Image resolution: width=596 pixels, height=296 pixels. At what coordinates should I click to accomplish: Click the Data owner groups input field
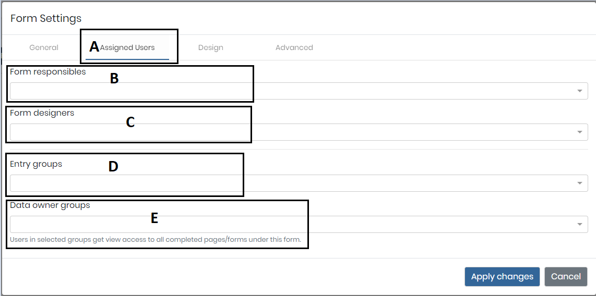pyautogui.click(x=299, y=224)
